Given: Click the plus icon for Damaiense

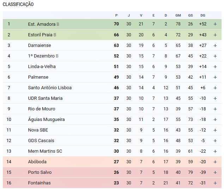Looking at the screenshot, I should pos(215,45).
